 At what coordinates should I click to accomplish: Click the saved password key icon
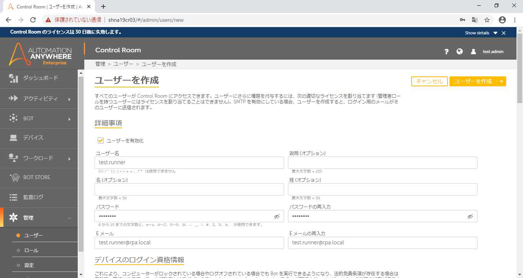(463, 20)
